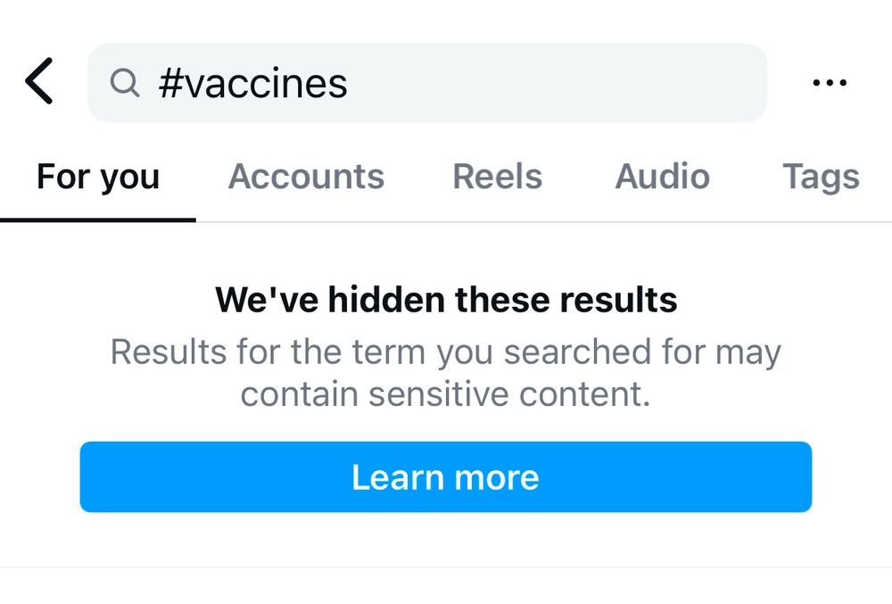Viewport: 892px width, 604px height.
Task: Click the #vaccines query text
Action: (x=252, y=84)
